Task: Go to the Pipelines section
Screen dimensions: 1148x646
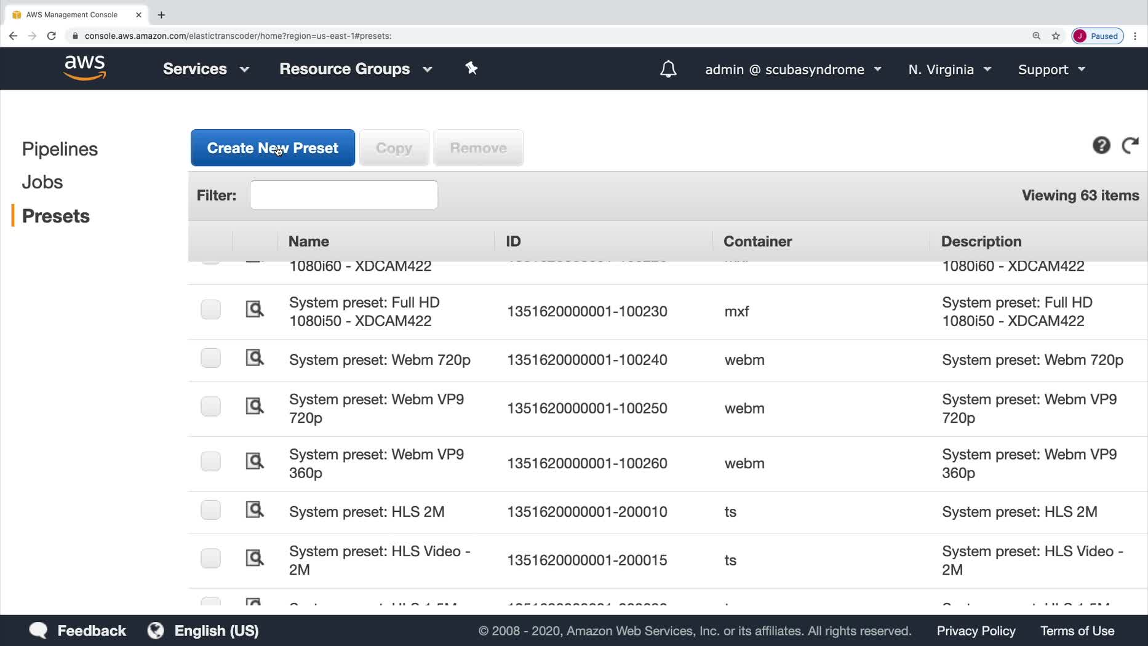Action: (x=60, y=149)
